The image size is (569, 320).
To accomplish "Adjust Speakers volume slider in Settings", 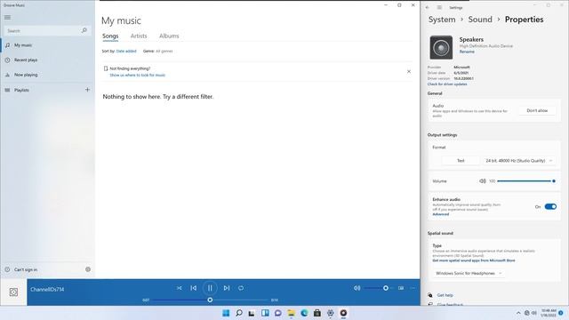I will (525, 181).
